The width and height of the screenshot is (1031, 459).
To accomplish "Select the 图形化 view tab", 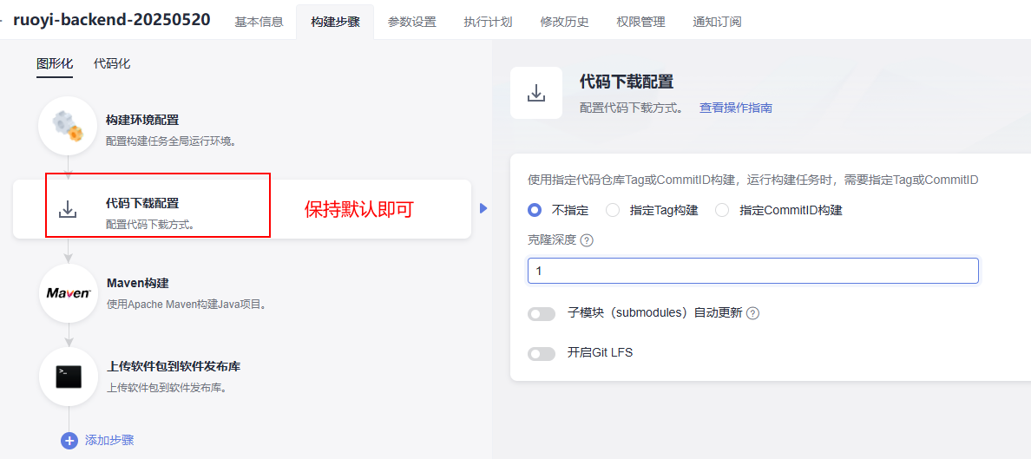I will (55, 64).
